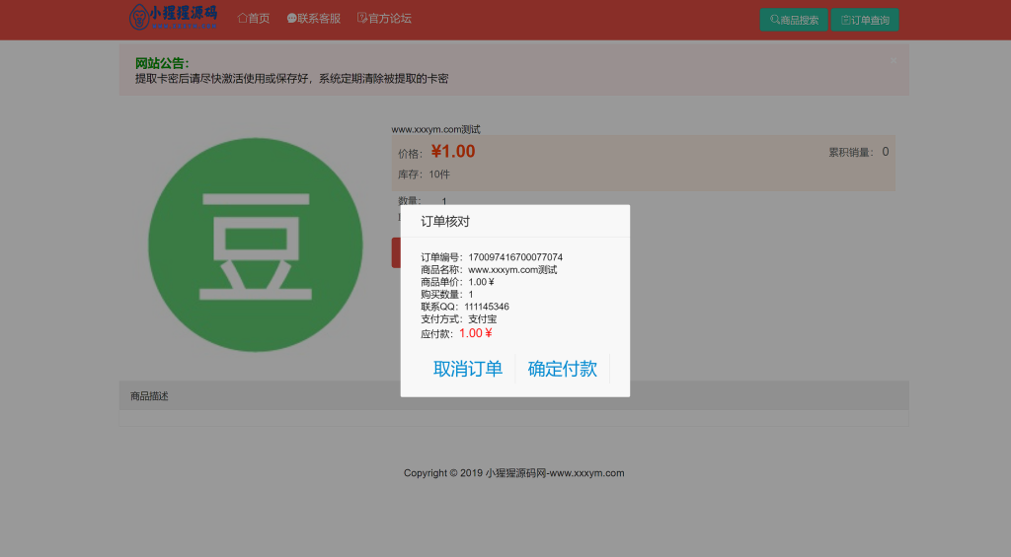
Task: Open 联系客服 in the navbar
Action: (313, 18)
